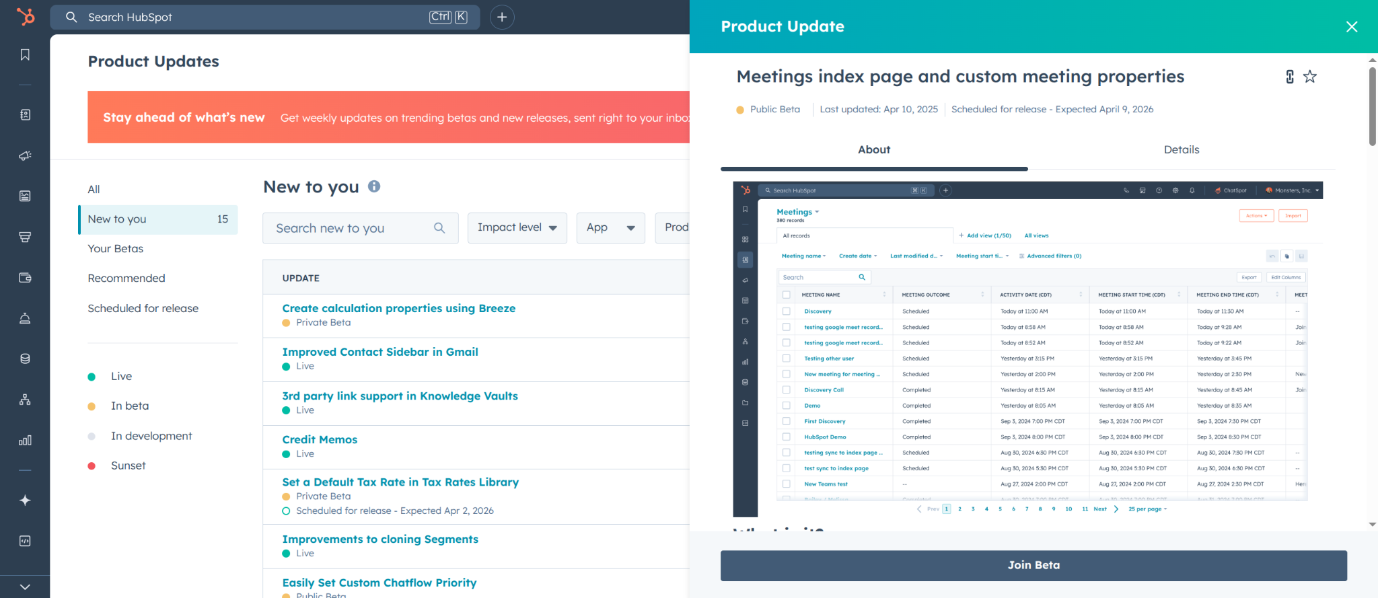This screenshot has height=598, width=1378.
Task: Open the partially visible Prod filter dropdown
Action: click(673, 228)
